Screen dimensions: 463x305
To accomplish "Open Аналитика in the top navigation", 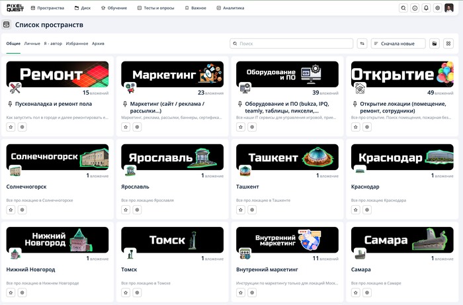I will point(232,8).
